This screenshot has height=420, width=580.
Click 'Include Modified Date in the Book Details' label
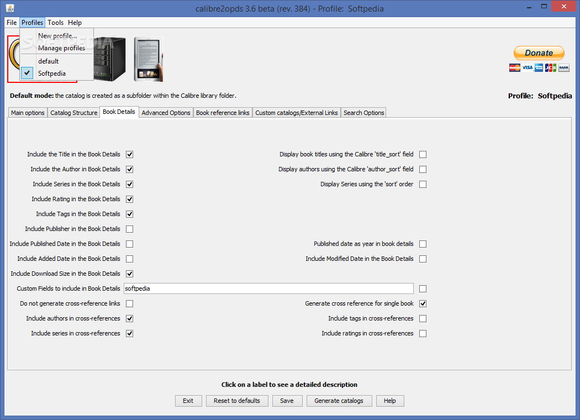(360, 259)
